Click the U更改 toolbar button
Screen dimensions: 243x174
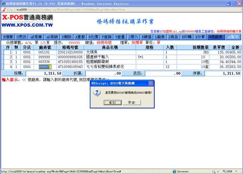point(22,37)
